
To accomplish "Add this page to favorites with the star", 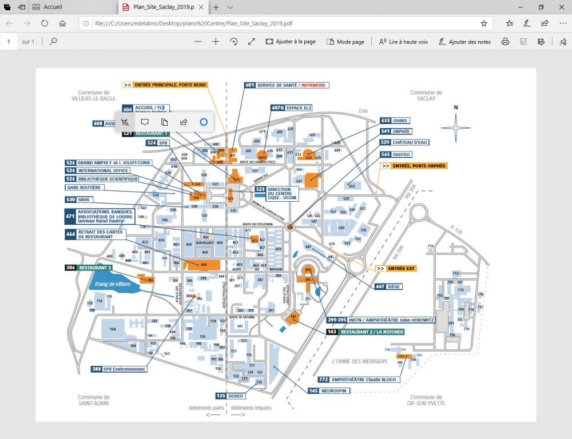I will tap(484, 23).
